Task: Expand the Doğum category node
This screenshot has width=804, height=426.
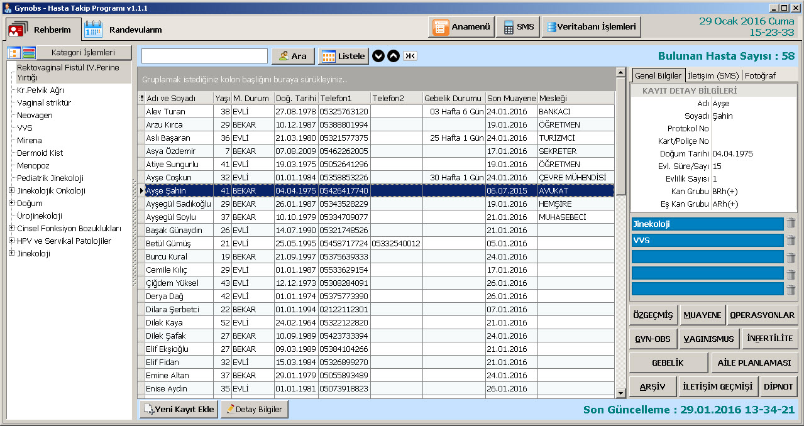Action: click(x=11, y=204)
